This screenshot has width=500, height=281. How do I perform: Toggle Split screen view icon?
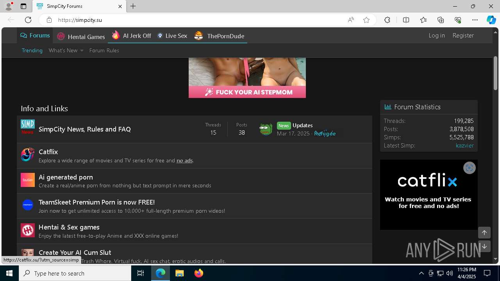click(x=406, y=20)
